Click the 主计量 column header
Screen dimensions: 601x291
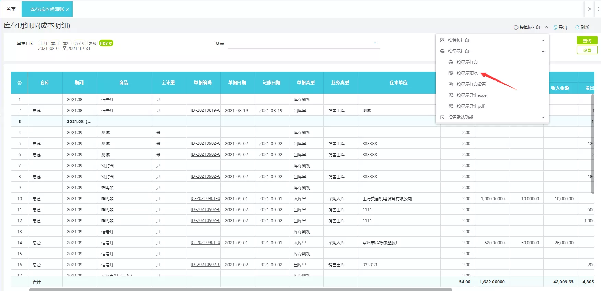pyautogui.click(x=169, y=83)
